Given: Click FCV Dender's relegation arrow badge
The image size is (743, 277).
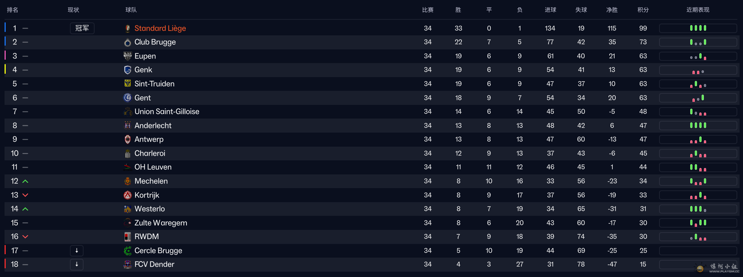Looking at the screenshot, I should coord(77,264).
